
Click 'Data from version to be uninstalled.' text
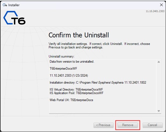point(72,62)
